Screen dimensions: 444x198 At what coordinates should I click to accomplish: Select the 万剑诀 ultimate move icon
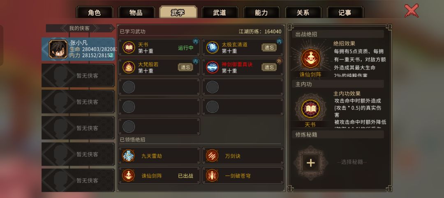tap(212, 156)
